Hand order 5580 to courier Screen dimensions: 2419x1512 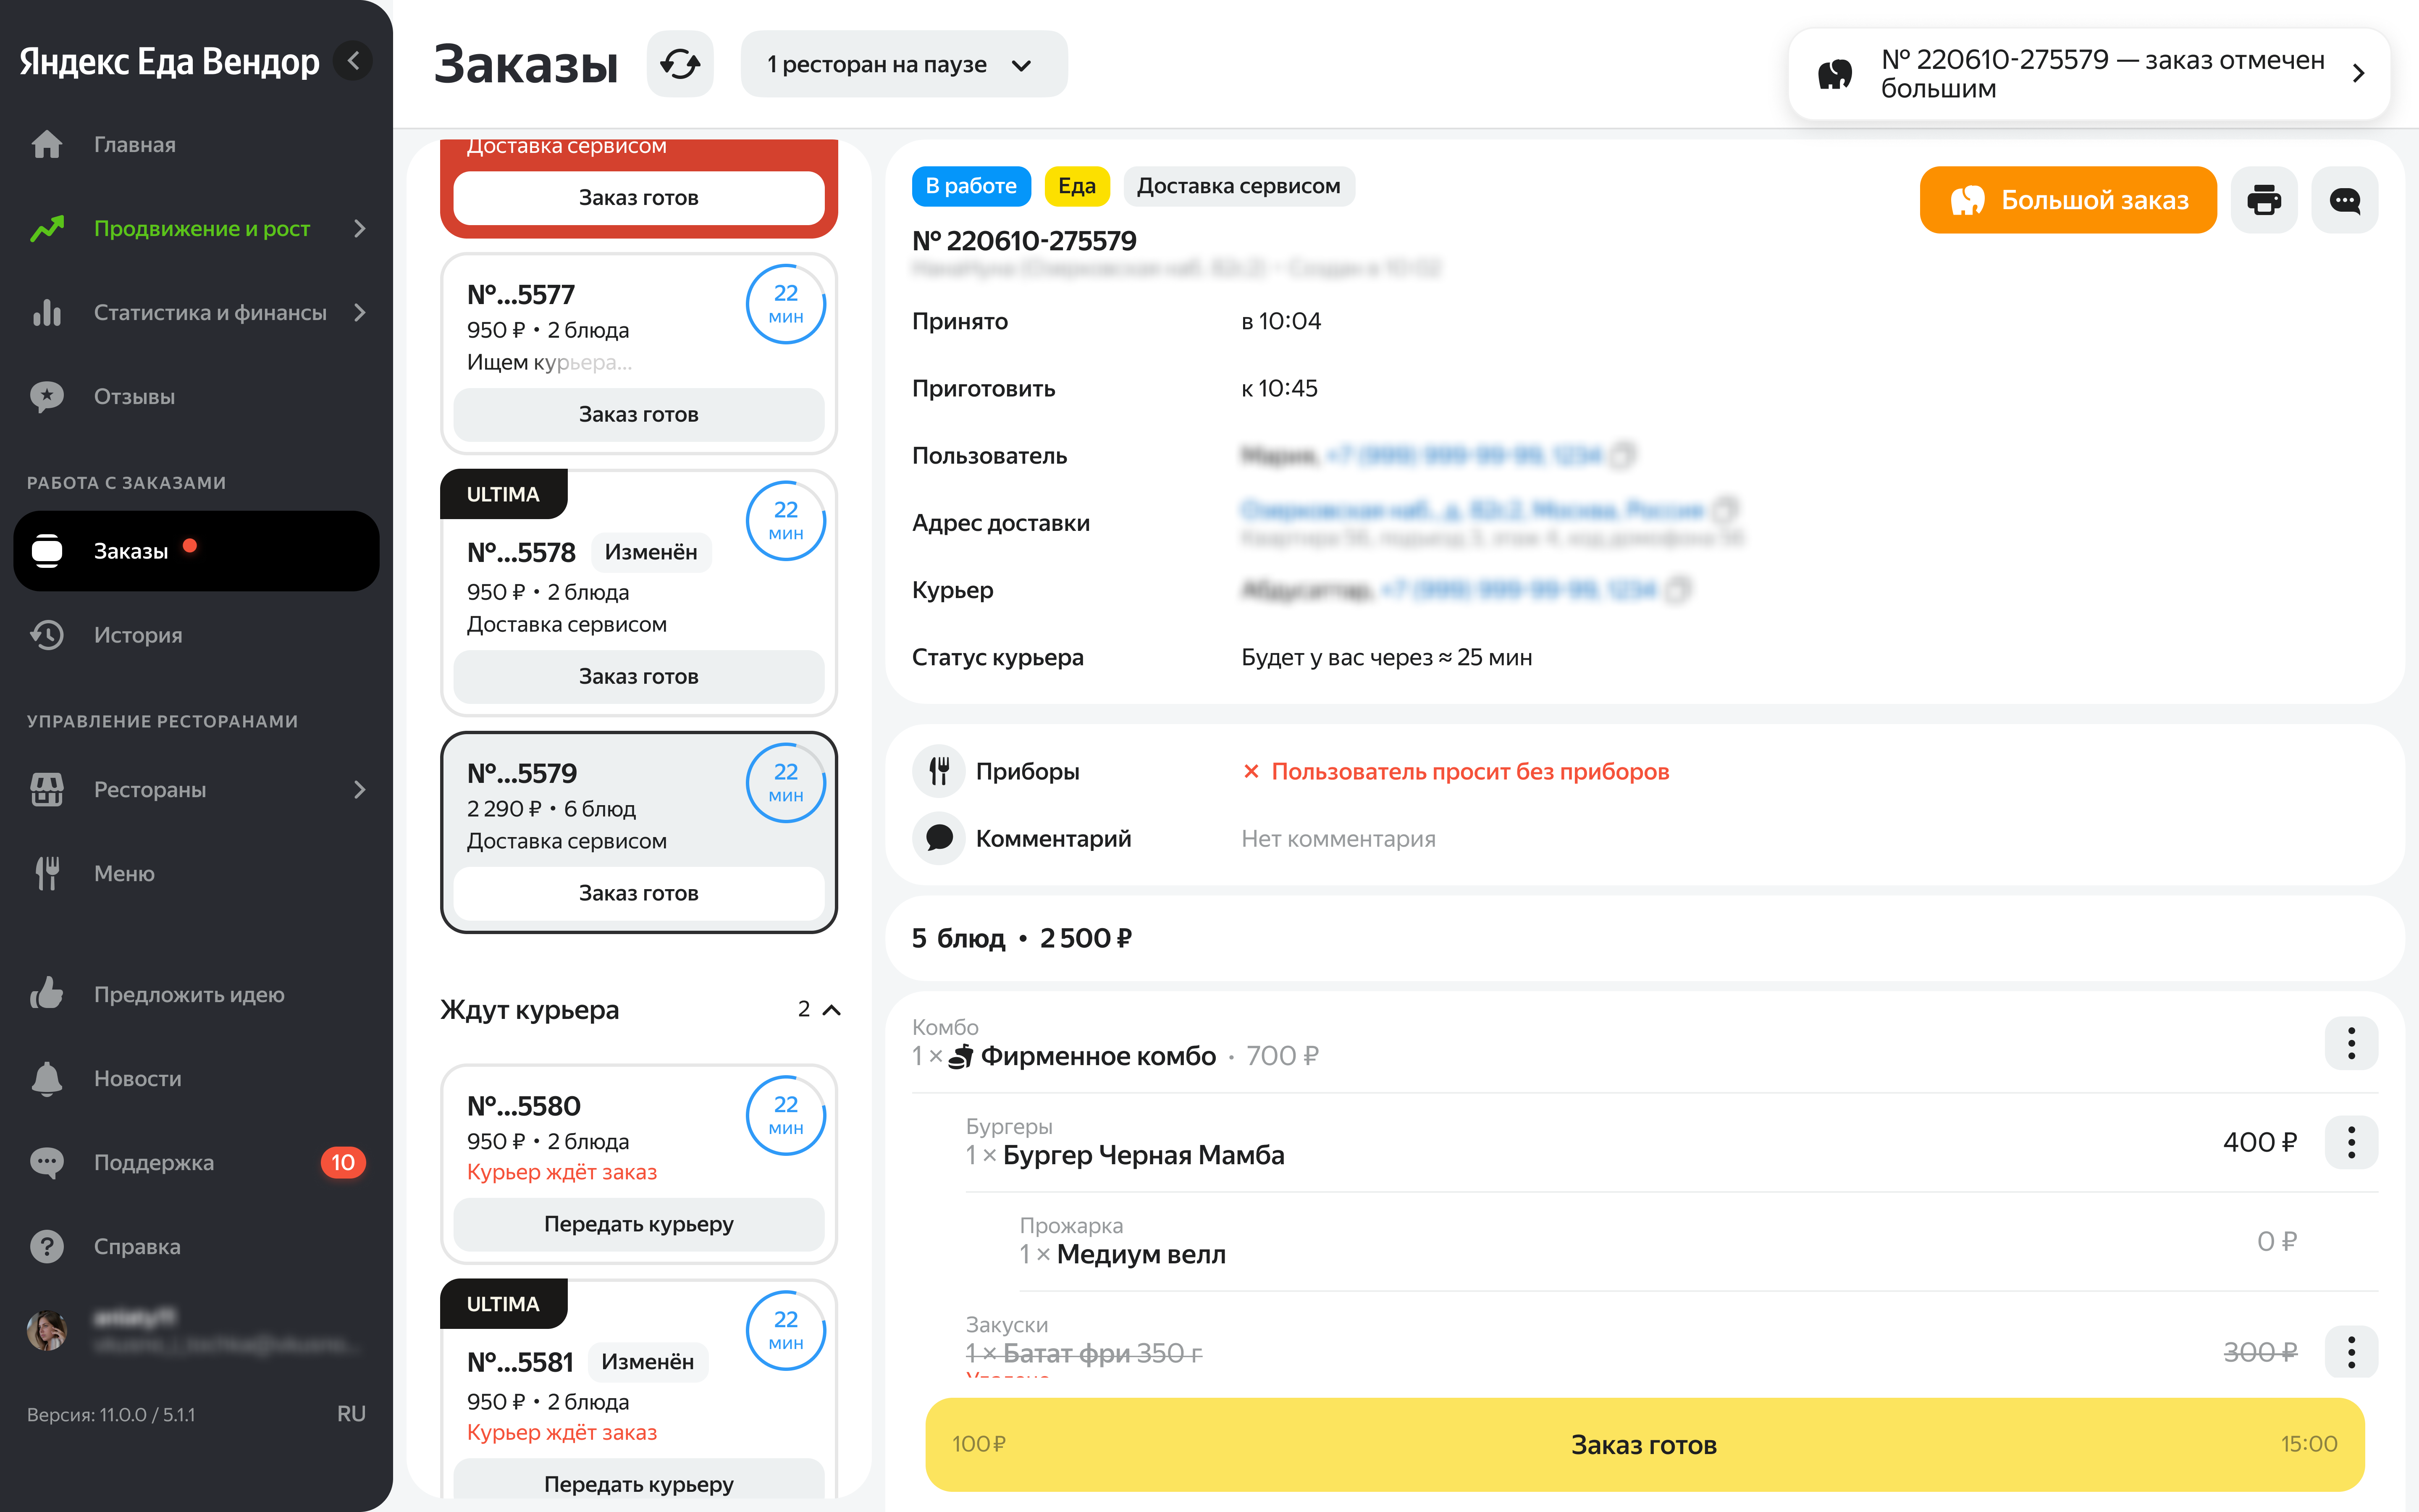coord(639,1224)
